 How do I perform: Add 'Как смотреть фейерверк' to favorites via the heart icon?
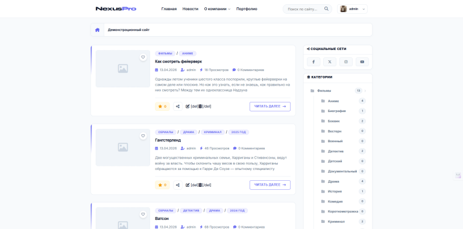[x=143, y=57]
